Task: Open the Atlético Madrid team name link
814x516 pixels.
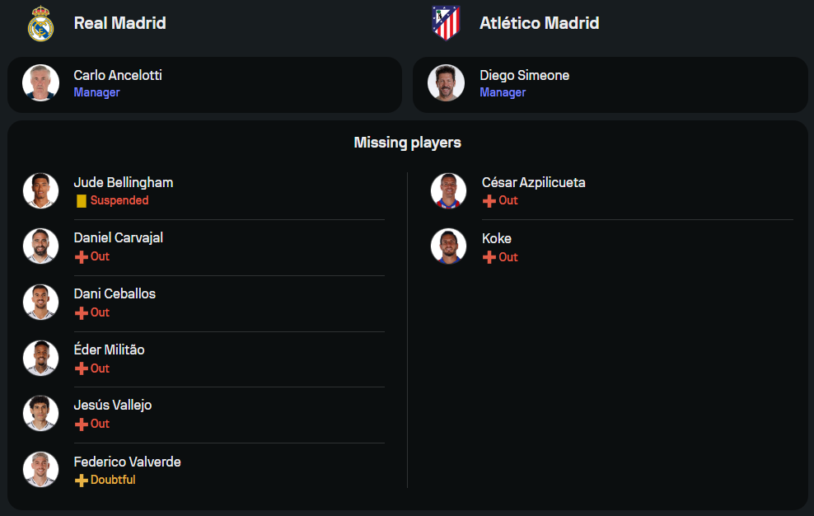Action: (x=539, y=23)
